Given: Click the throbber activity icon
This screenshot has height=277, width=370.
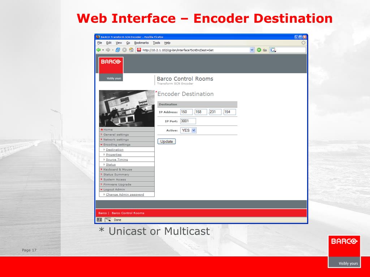Looking at the screenshot, I should (x=303, y=43).
